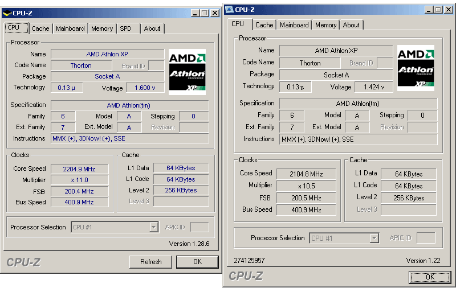Click the AMD Athlon(tm) specification in left window
Screen dimensions: 456x292
130,105
